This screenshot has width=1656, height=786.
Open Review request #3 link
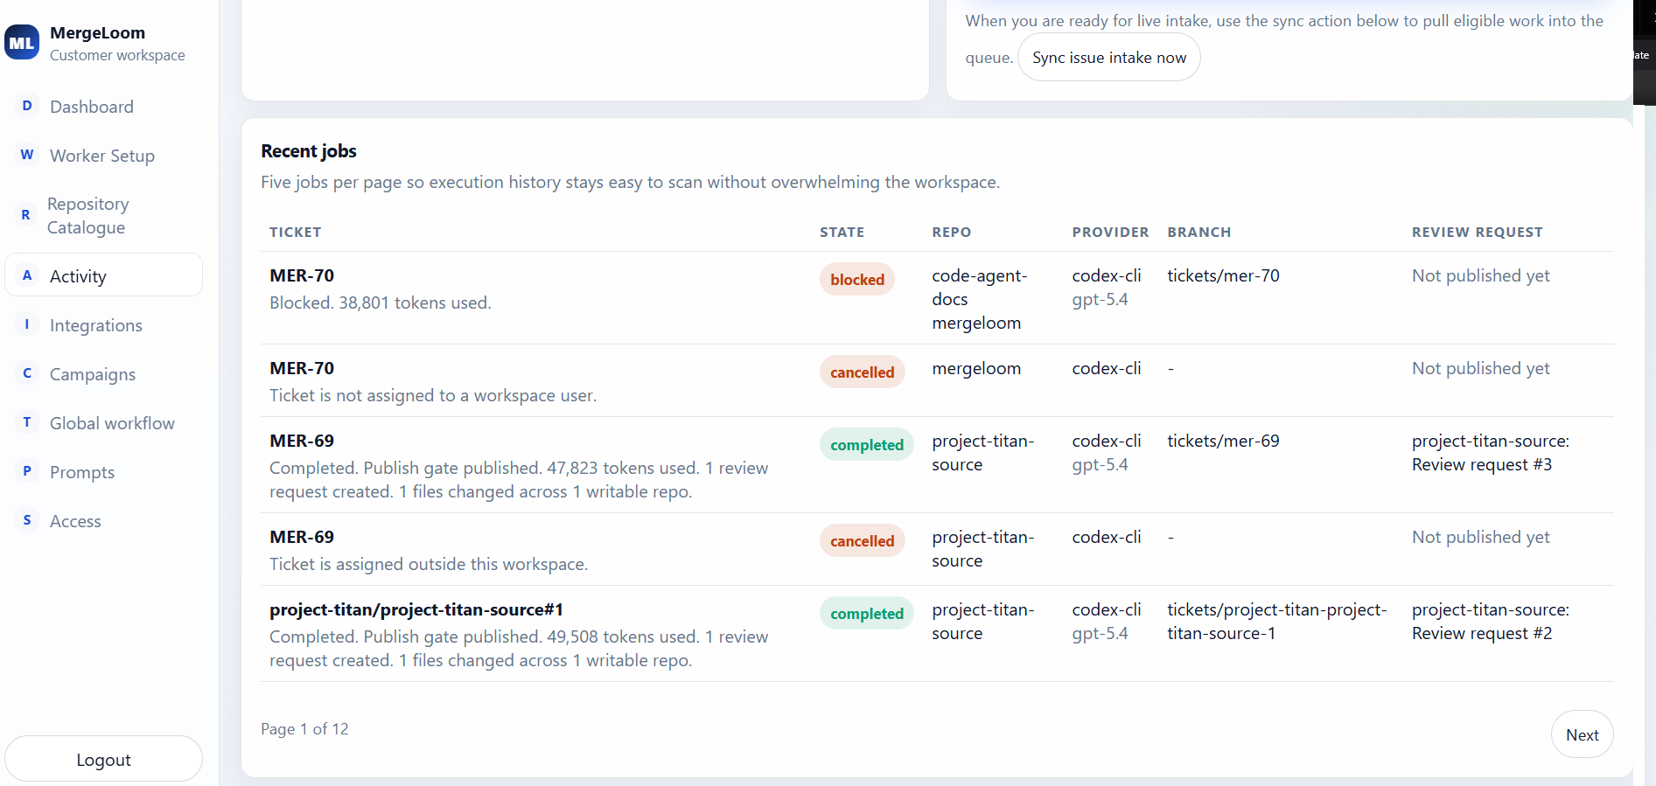(x=1490, y=453)
